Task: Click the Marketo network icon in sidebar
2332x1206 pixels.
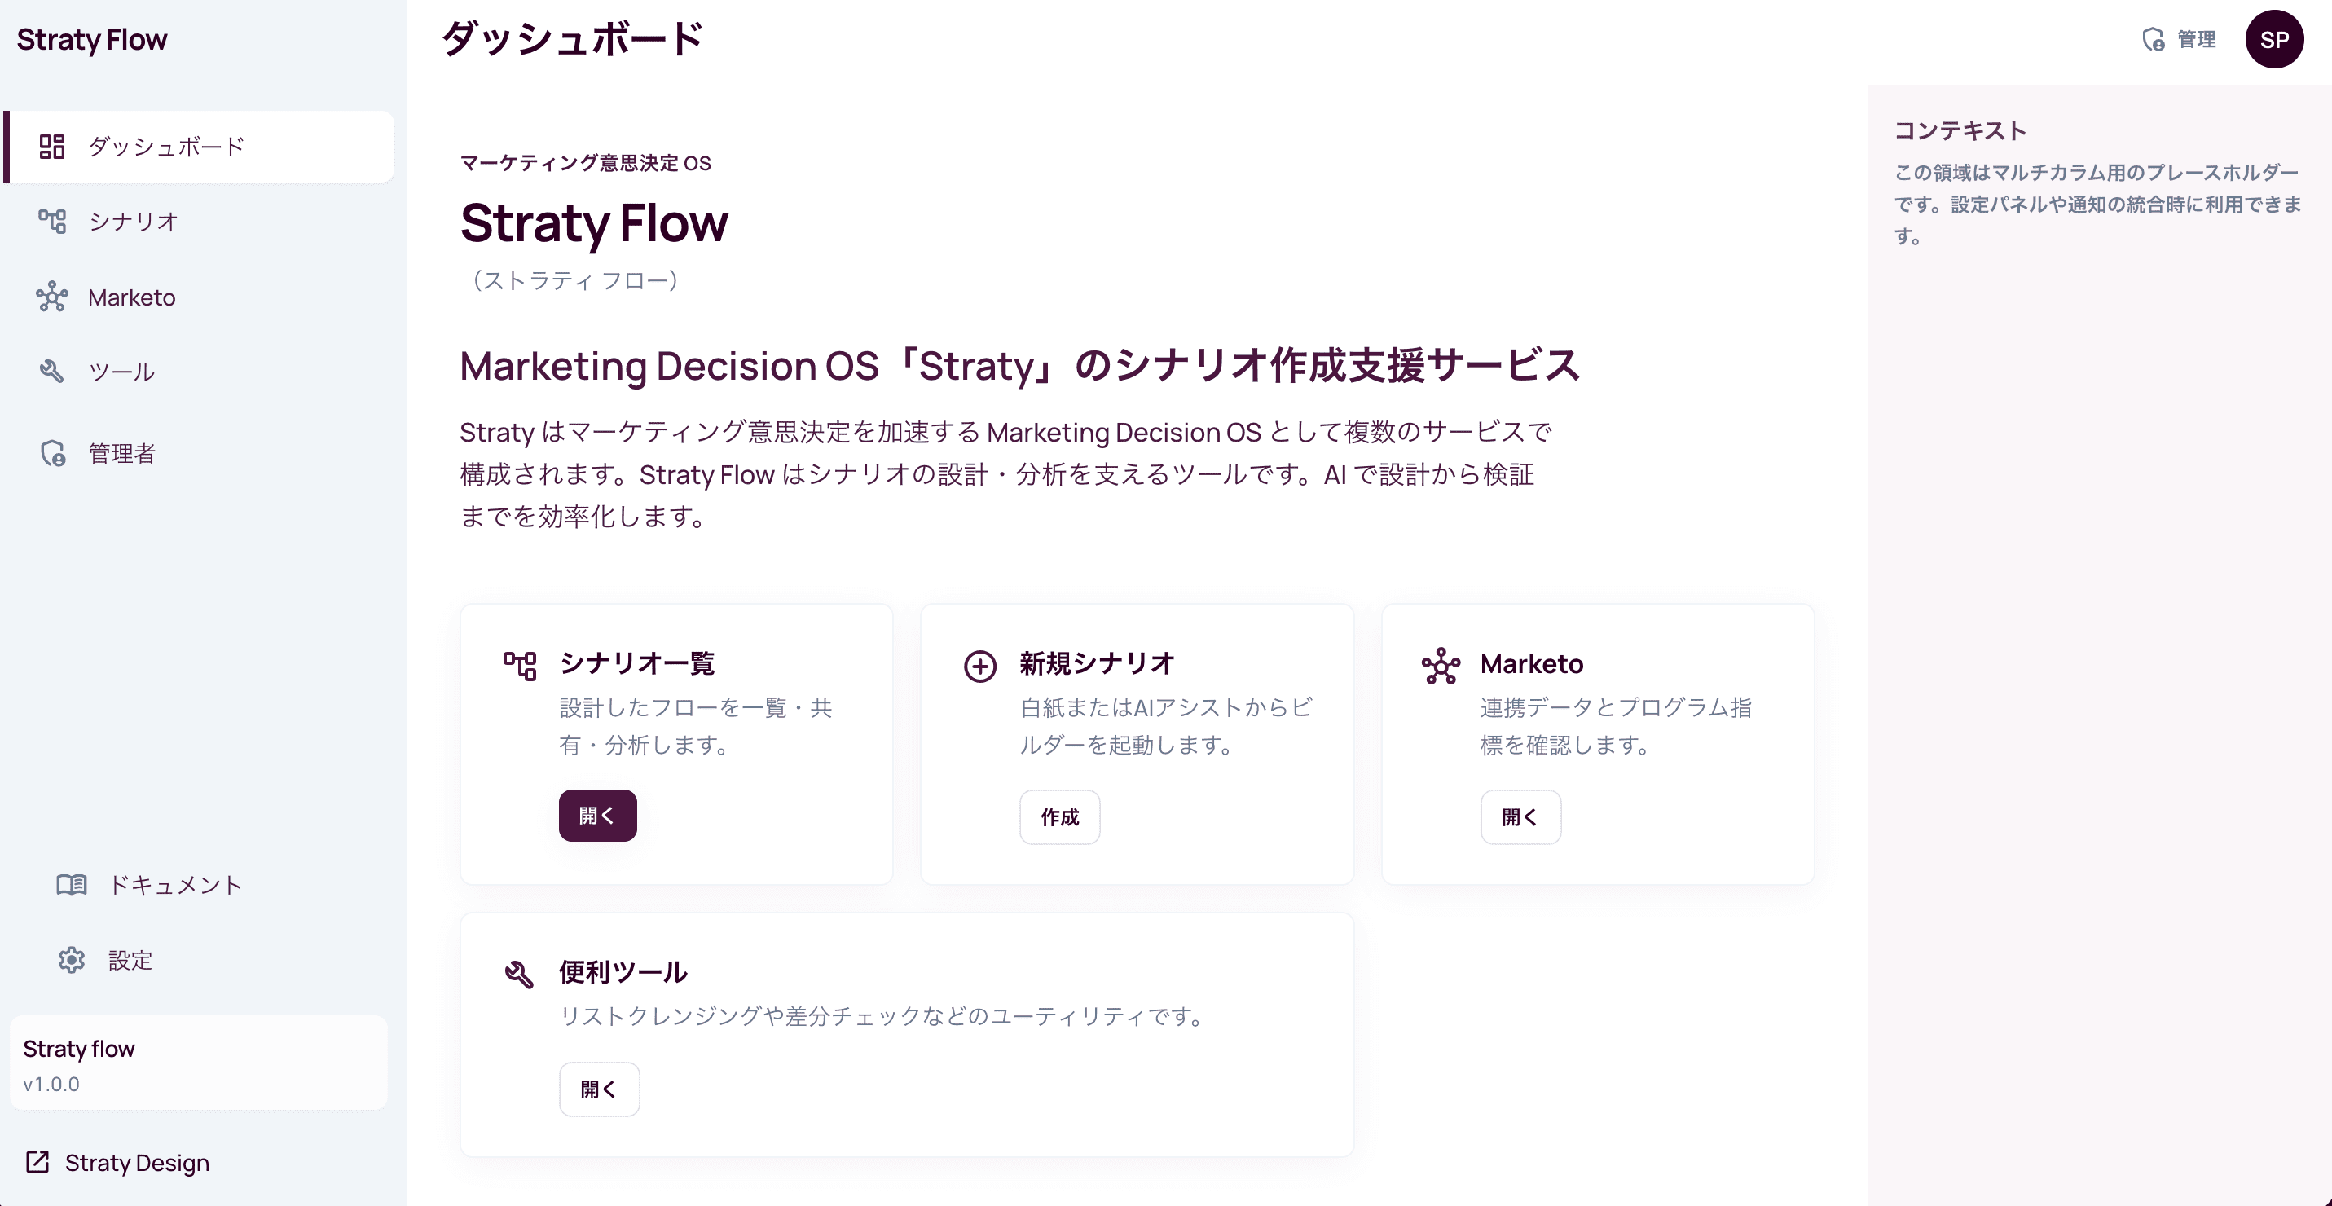Action: (51, 297)
